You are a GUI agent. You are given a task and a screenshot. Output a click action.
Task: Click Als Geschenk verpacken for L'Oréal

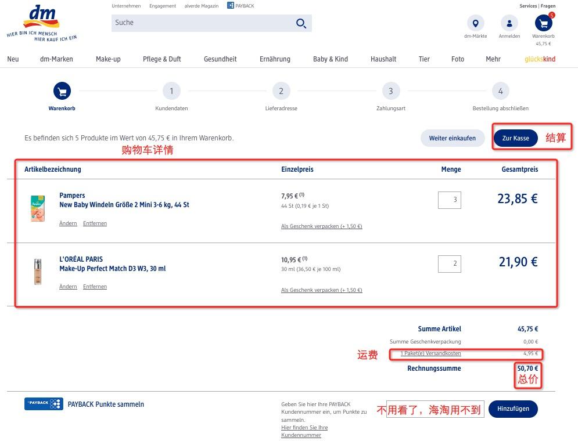tap(321, 290)
